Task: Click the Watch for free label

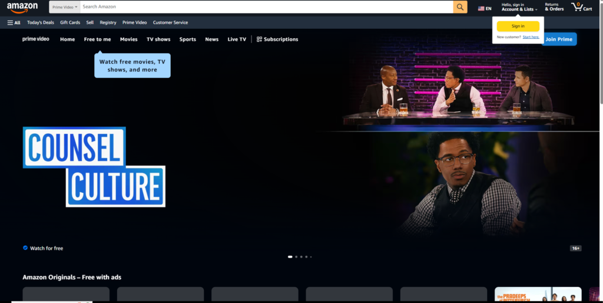Action: click(x=47, y=248)
